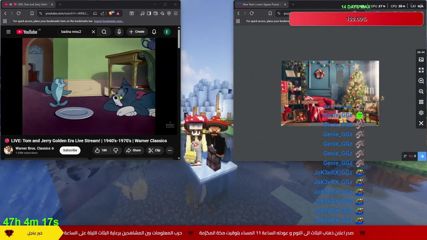Open Brave Shields lion icon
Viewport: 427px width, 240px height.
click(x=111, y=13)
